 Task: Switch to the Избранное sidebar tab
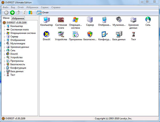click(x=18, y=18)
